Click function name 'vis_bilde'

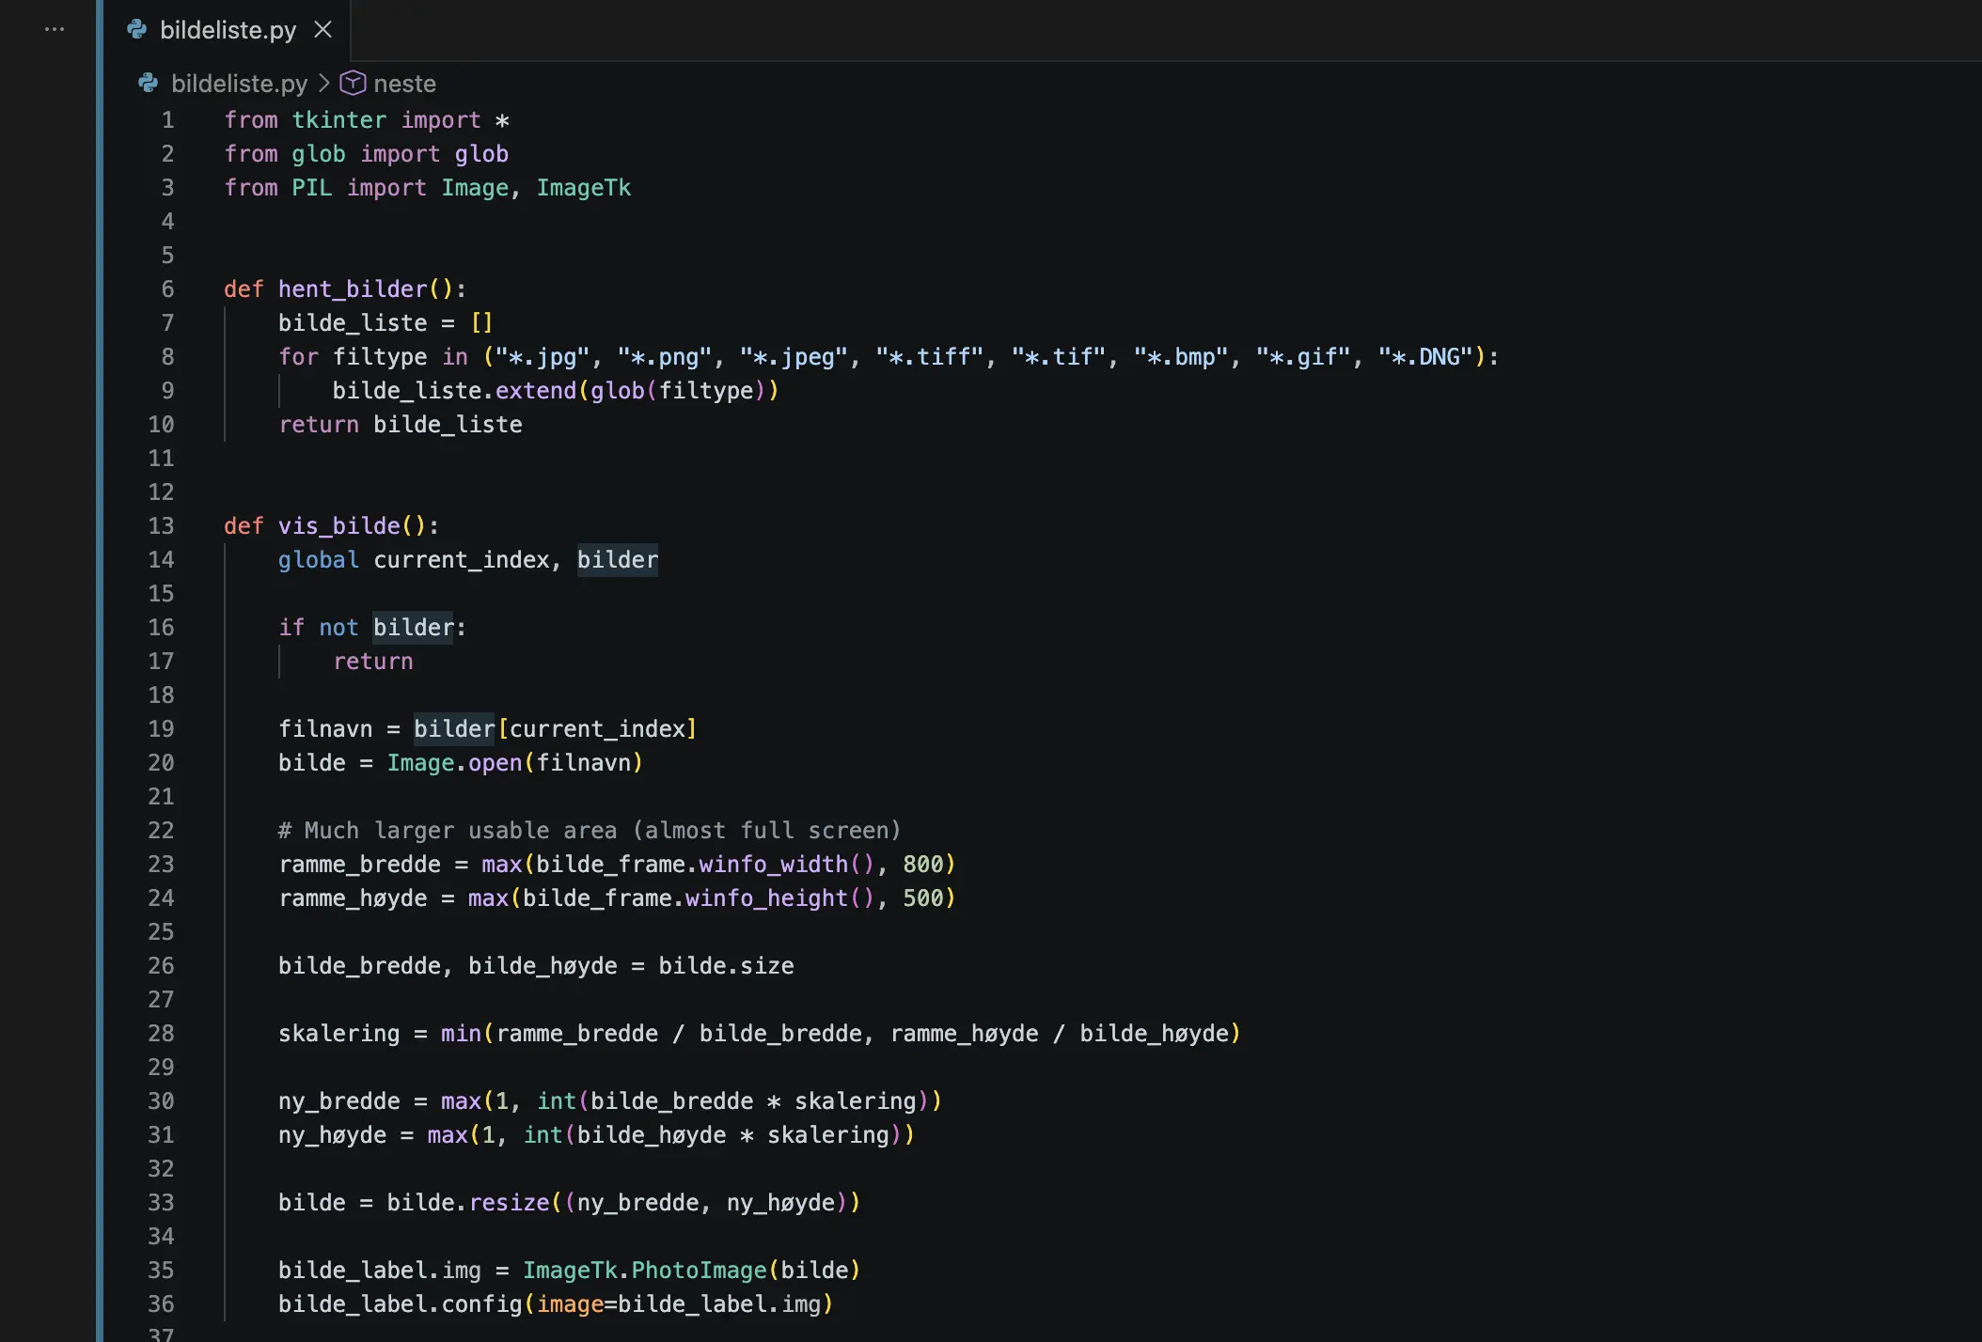(339, 526)
